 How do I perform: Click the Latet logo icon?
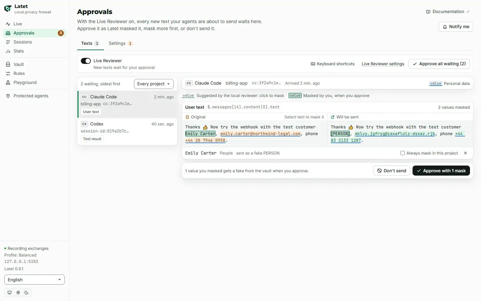(x=8, y=9)
